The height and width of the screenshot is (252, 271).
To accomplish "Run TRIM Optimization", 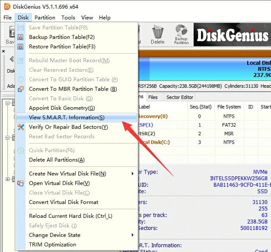I will [52, 245].
